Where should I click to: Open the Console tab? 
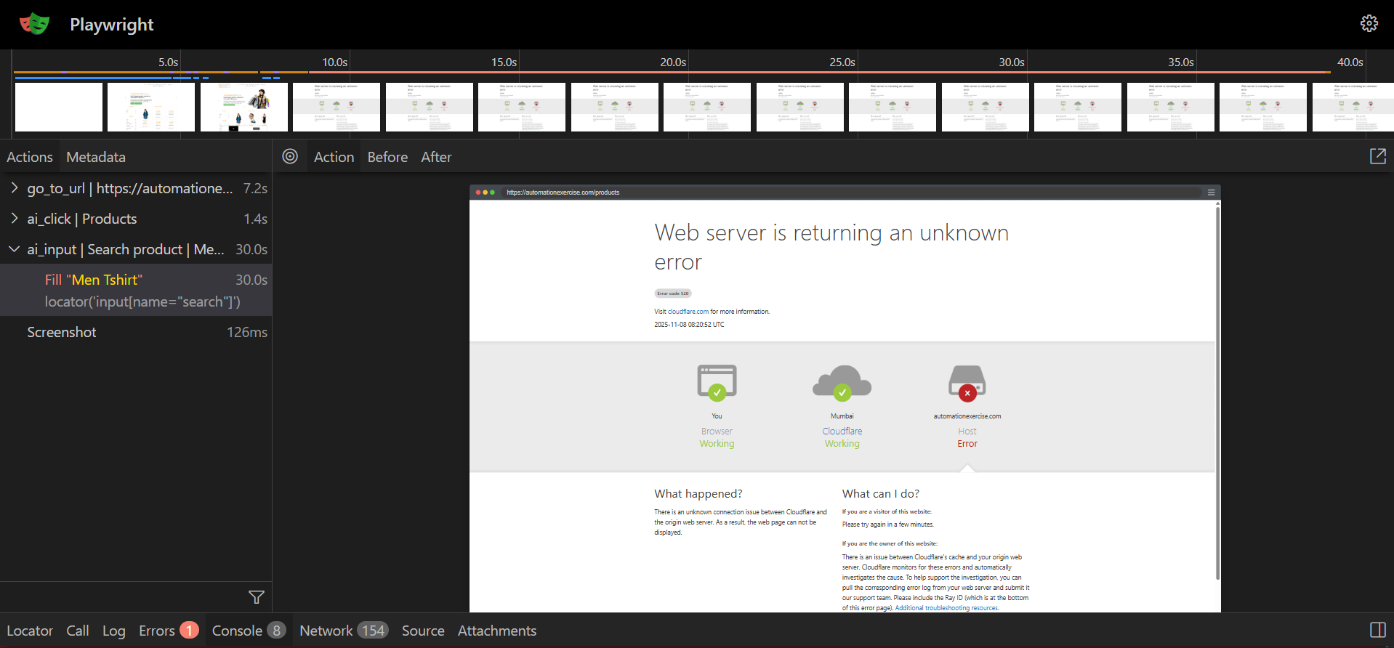[249, 631]
